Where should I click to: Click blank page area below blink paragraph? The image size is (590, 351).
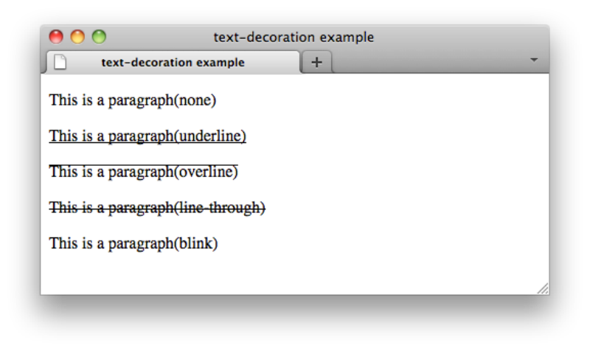295,273
